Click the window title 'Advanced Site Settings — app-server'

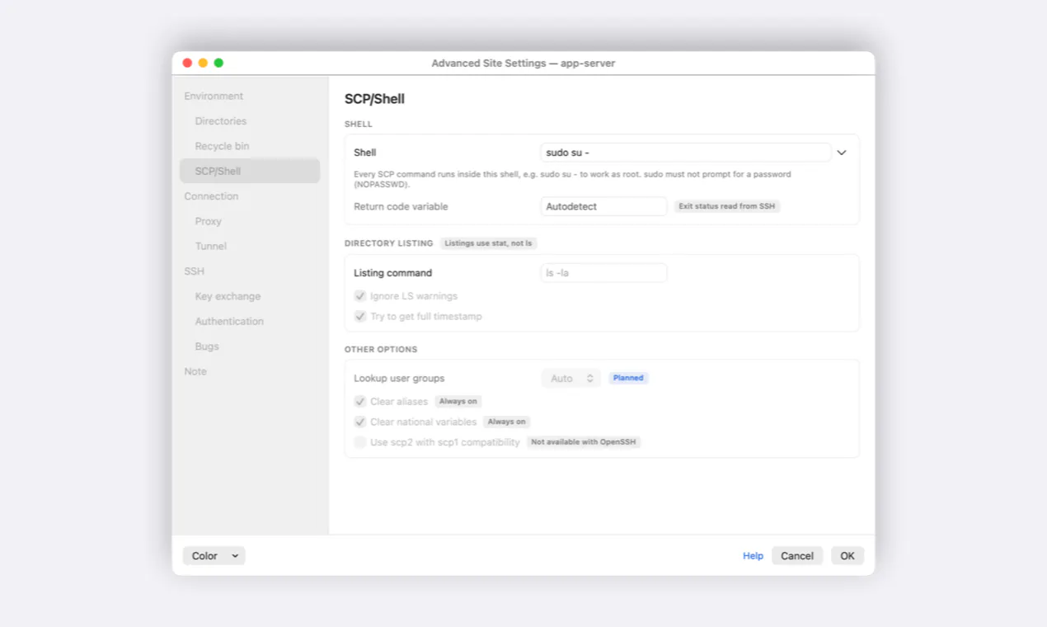[x=523, y=64]
